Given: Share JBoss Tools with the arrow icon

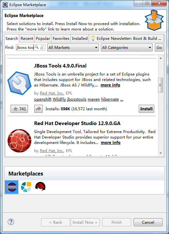Looking at the screenshot, I should tap(39, 109).
